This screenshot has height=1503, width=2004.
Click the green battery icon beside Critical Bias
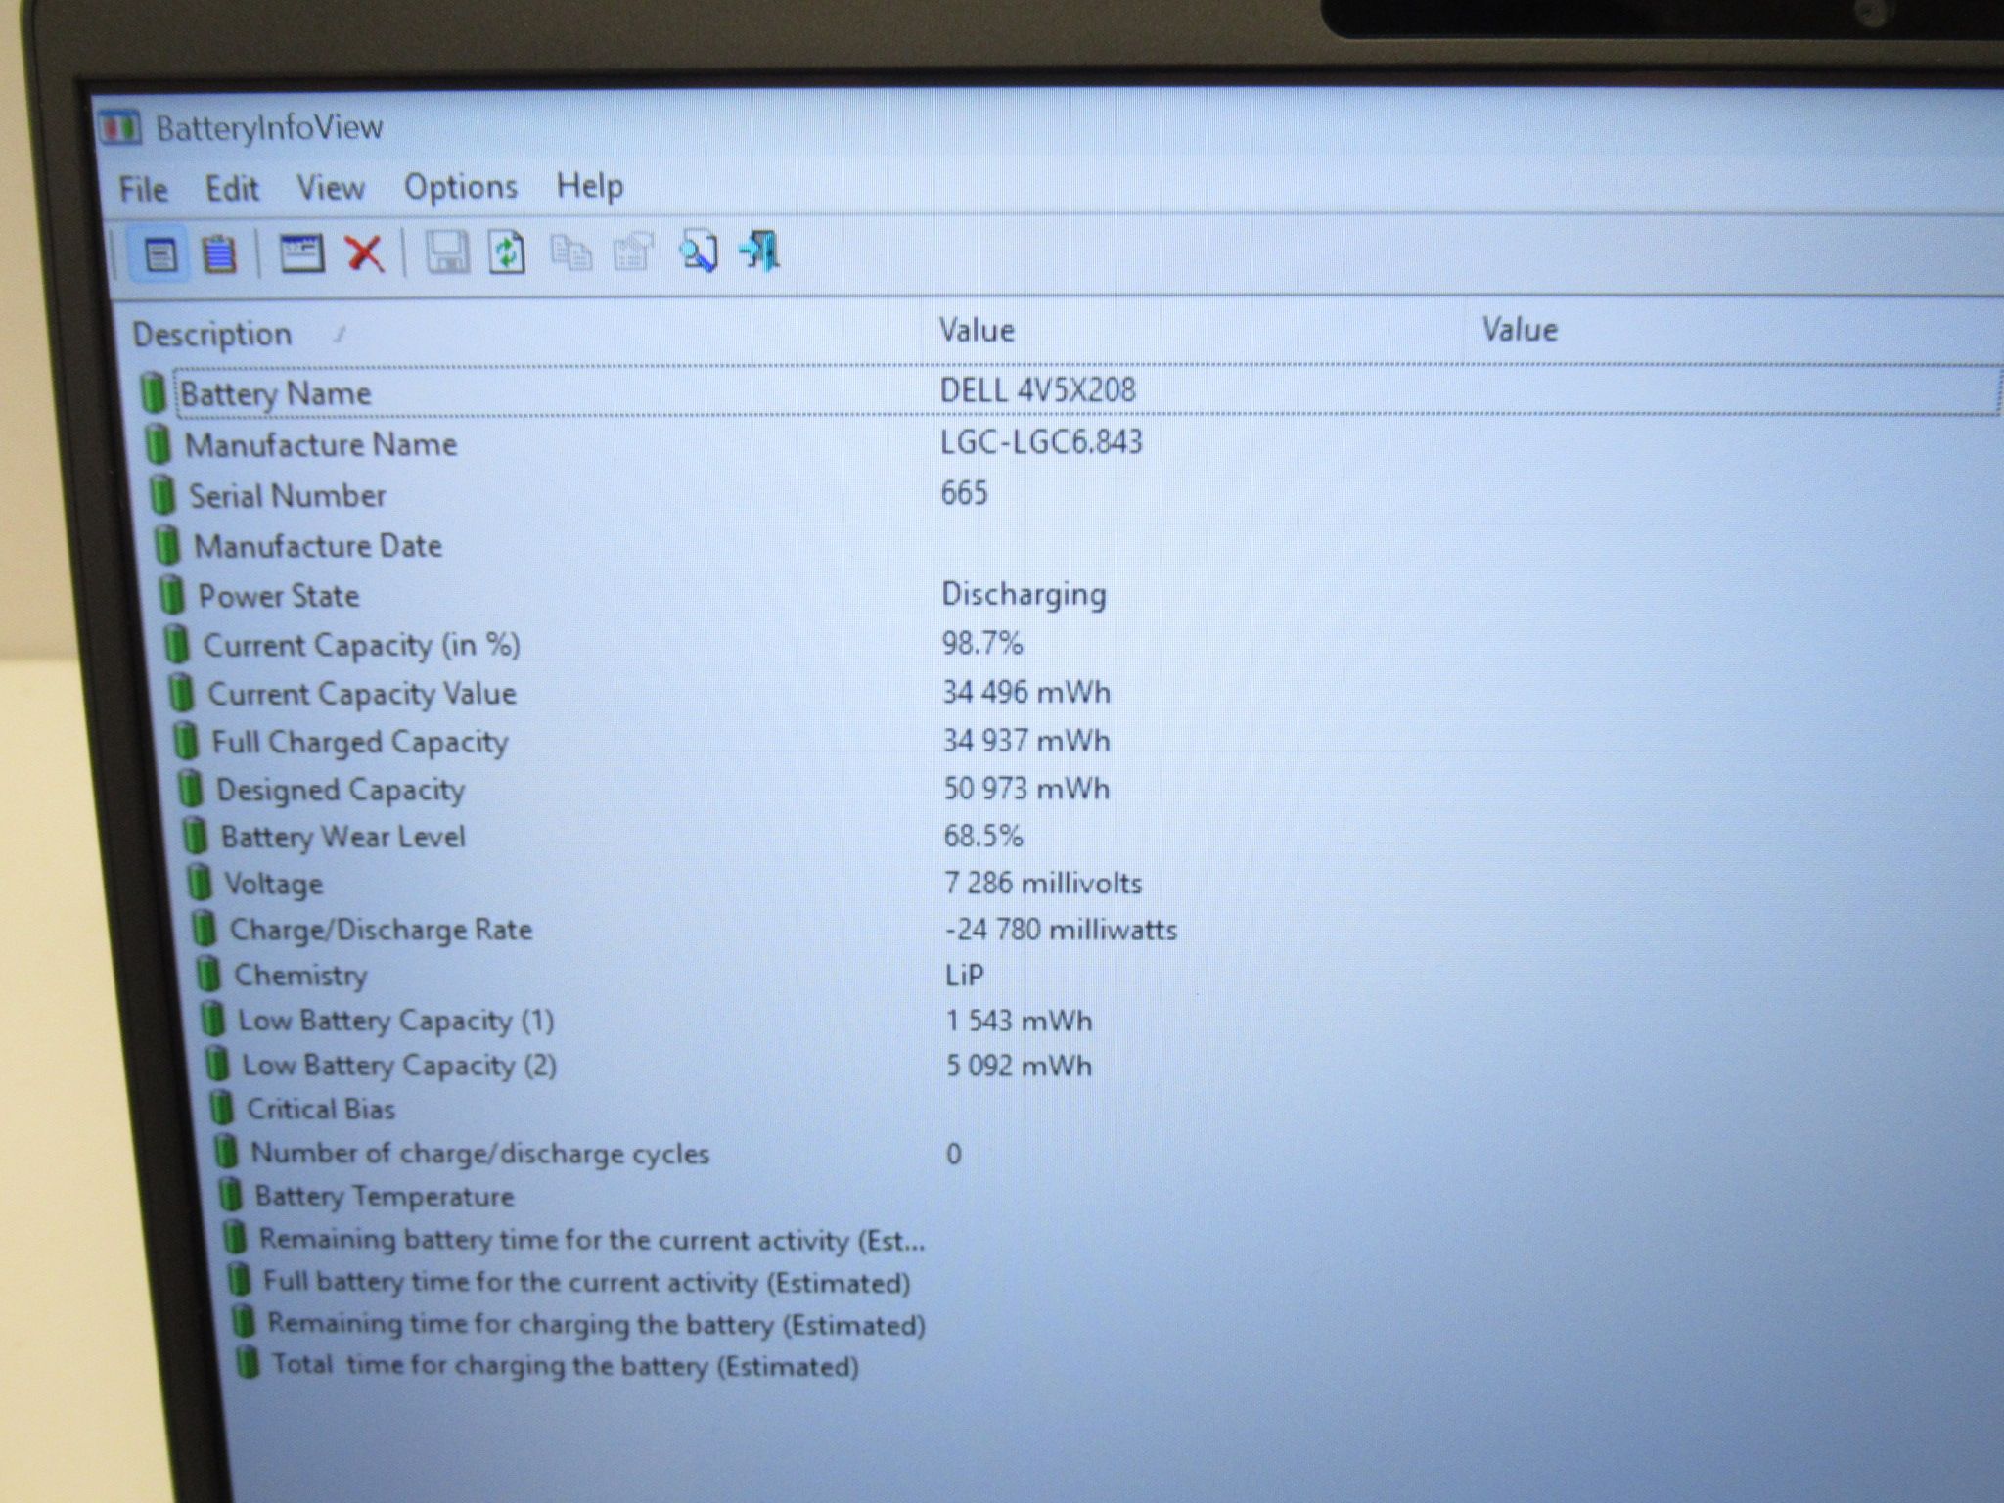point(222,1109)
